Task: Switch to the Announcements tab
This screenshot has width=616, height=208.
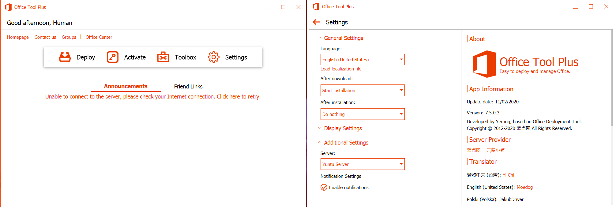Action: pos(126,86)
